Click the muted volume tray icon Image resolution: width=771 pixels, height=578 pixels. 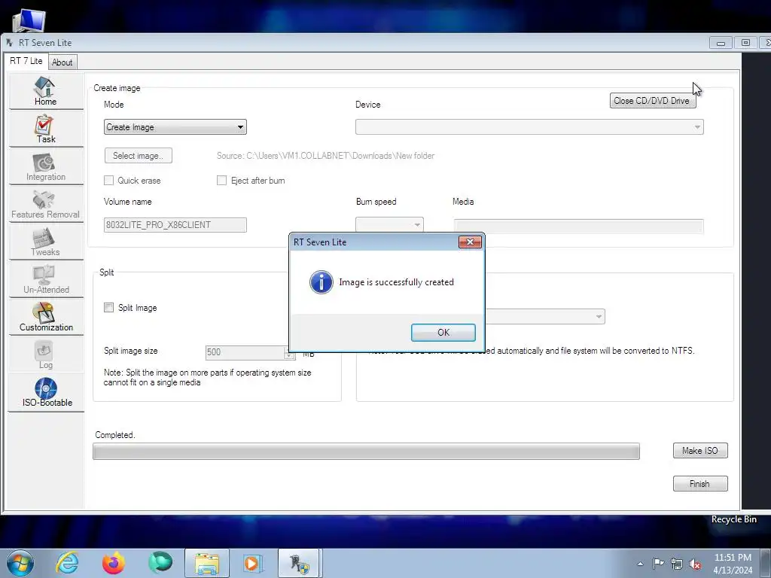click(x=695, y=564)
